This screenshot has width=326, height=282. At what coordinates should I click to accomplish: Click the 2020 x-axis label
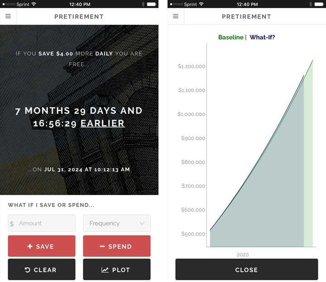243,255
